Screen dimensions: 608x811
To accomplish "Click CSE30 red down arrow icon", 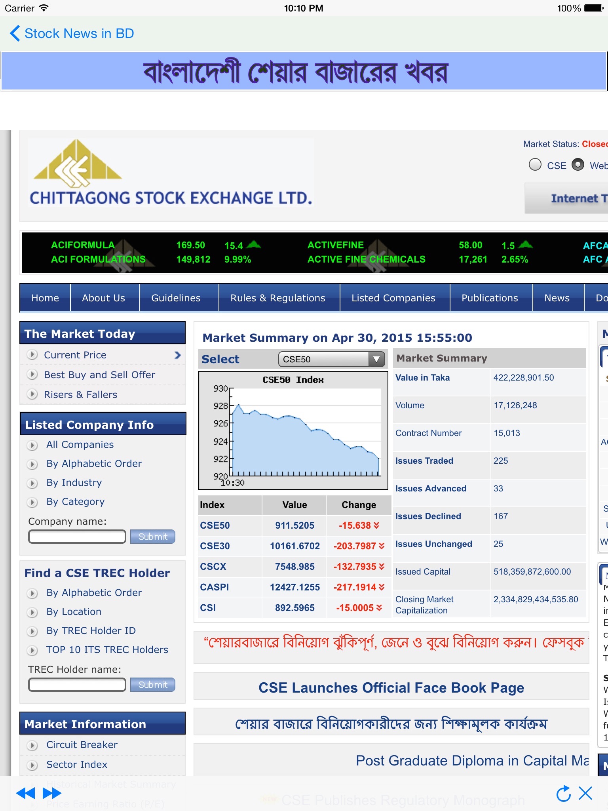I will pos(382,546).
